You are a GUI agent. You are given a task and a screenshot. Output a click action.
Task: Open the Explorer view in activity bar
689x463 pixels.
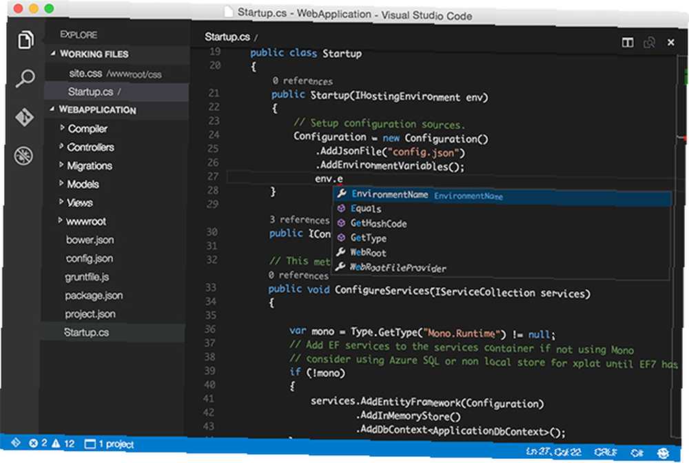(x=25, y=40)
